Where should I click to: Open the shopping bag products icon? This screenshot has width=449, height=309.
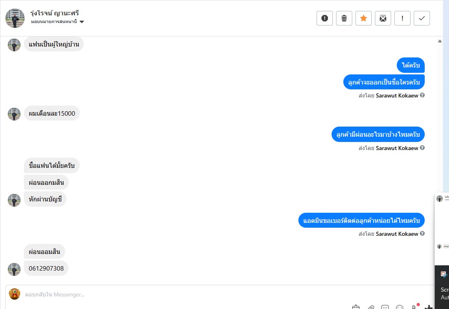(x=356, y=307)
